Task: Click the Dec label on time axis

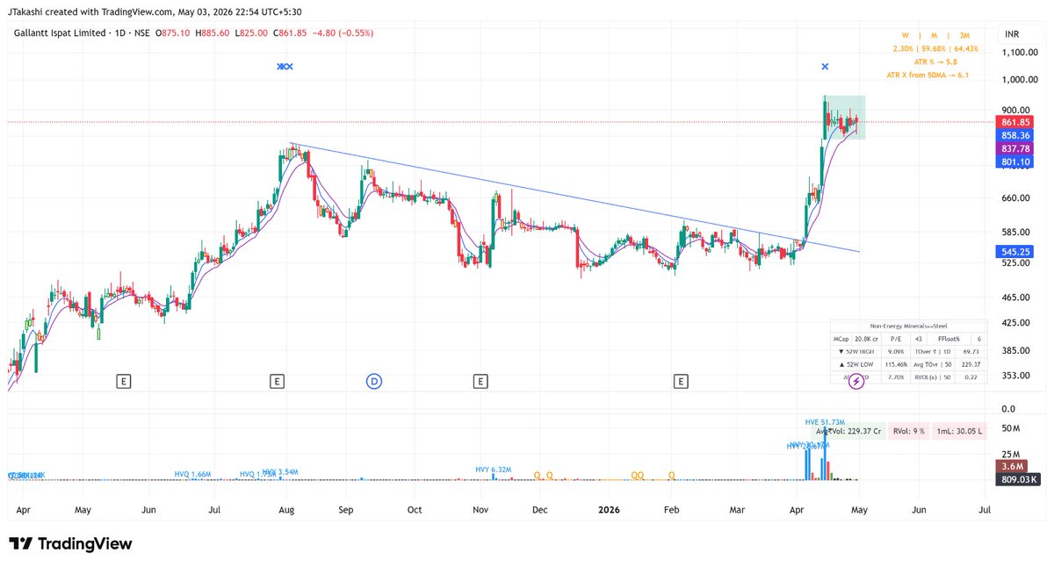Action: click(540, 509)
